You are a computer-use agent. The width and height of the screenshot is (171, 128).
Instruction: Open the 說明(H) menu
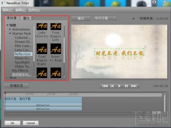[x=34, y=10]
